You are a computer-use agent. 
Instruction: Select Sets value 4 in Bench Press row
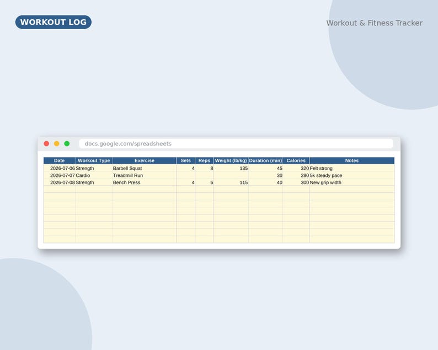186,182
